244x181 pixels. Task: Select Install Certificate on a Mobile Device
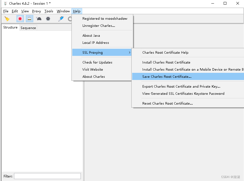click(x=188, y=70)
